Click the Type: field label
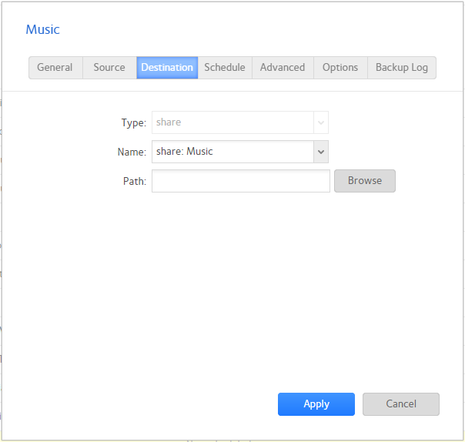465x442 pixels. click(133, 122)
